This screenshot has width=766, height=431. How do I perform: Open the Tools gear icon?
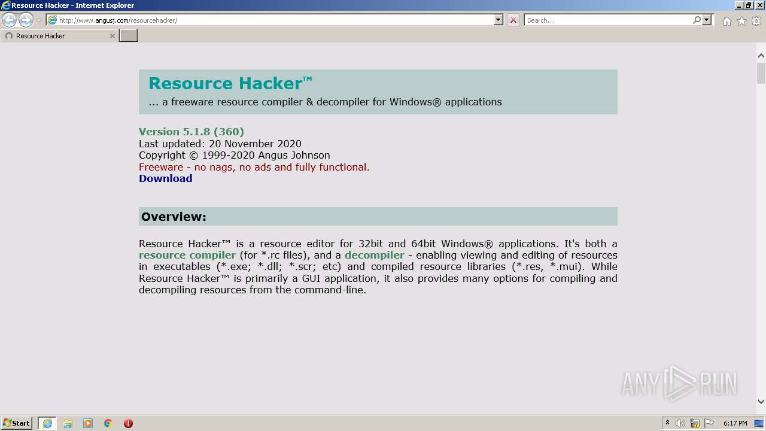[756, 21]
